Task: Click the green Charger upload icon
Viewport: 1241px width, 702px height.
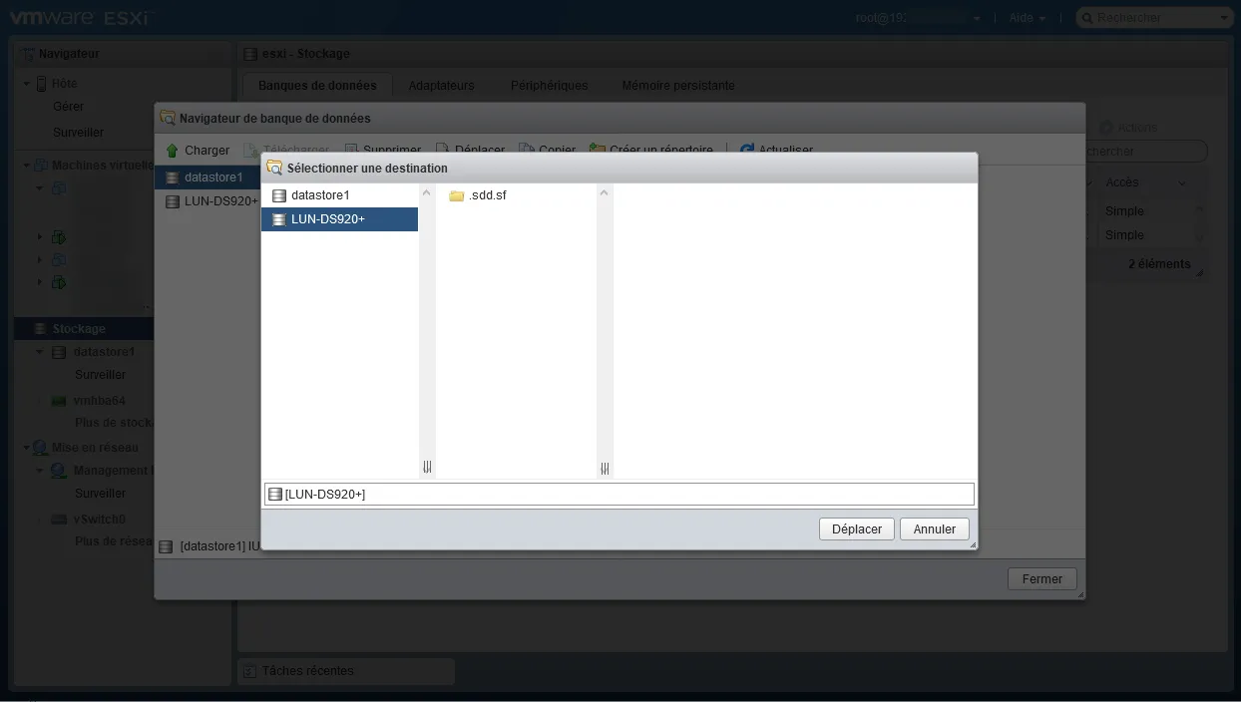Action: 172,151
